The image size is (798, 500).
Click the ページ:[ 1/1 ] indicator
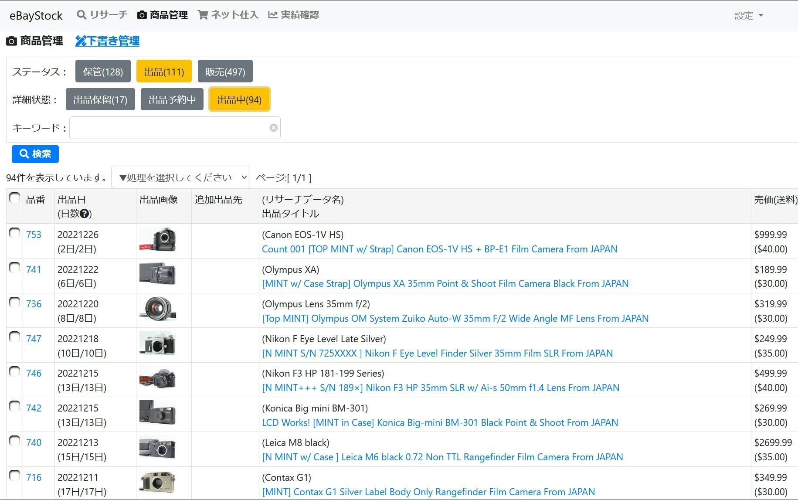click(x=283, y=177)
